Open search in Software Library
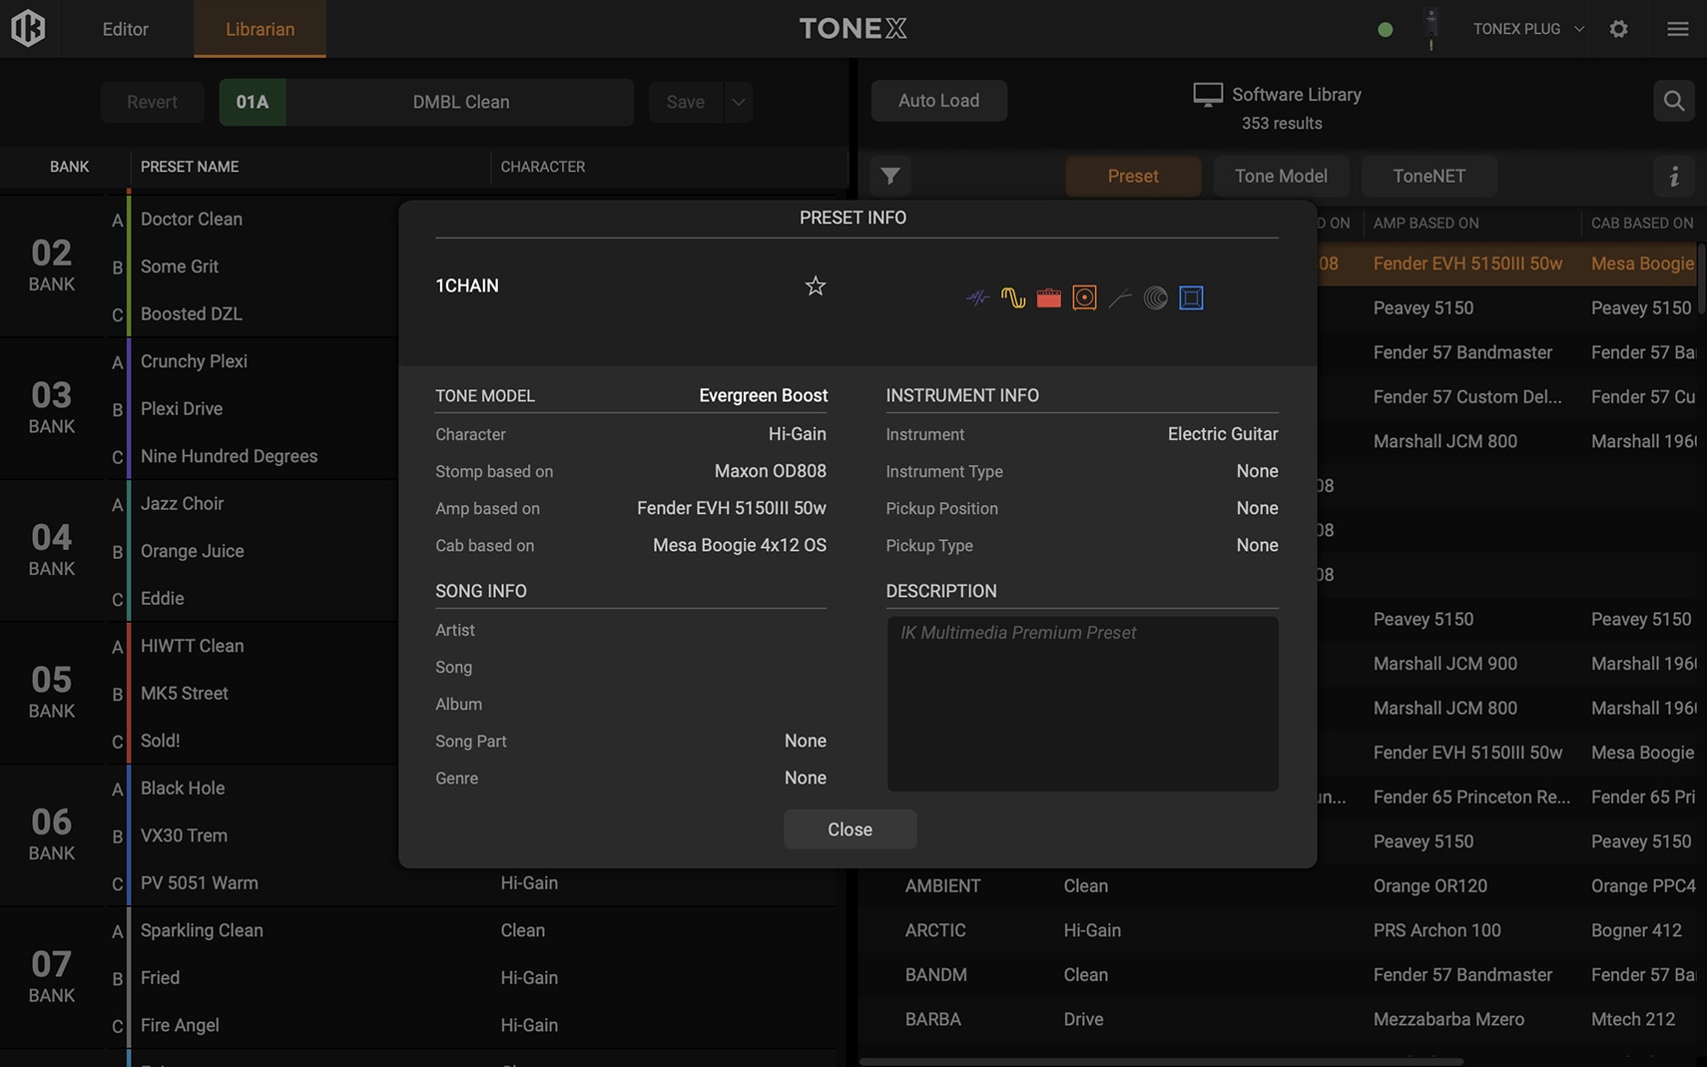Image resolution: width=1707 pixels, height=1067 pixels. pos(1673,101)
